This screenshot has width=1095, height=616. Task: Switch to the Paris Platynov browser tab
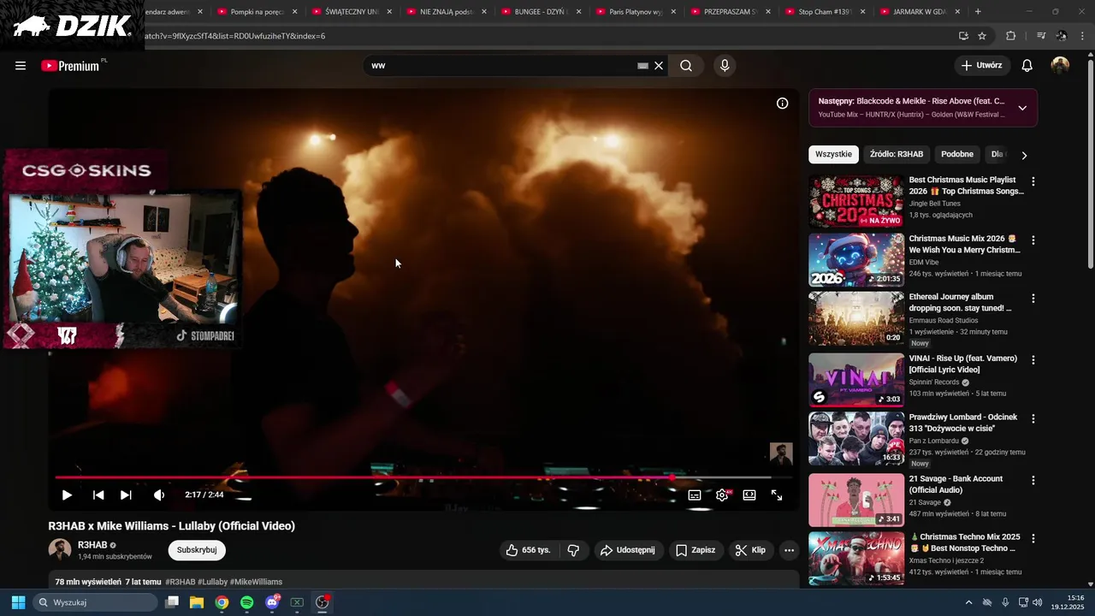tap(636, 12)
